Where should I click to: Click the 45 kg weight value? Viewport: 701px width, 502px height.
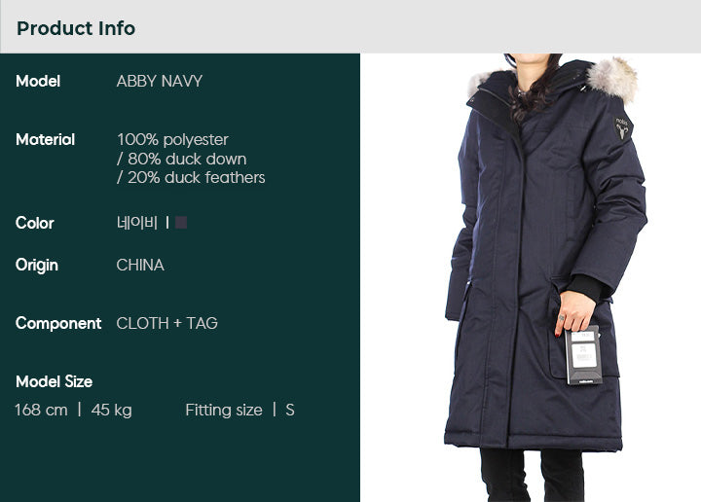click(111, 410)
